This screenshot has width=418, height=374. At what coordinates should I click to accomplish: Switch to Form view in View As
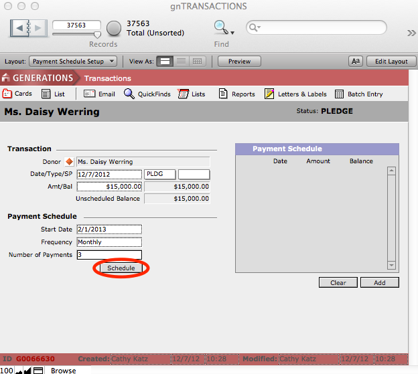click(165, 61)
